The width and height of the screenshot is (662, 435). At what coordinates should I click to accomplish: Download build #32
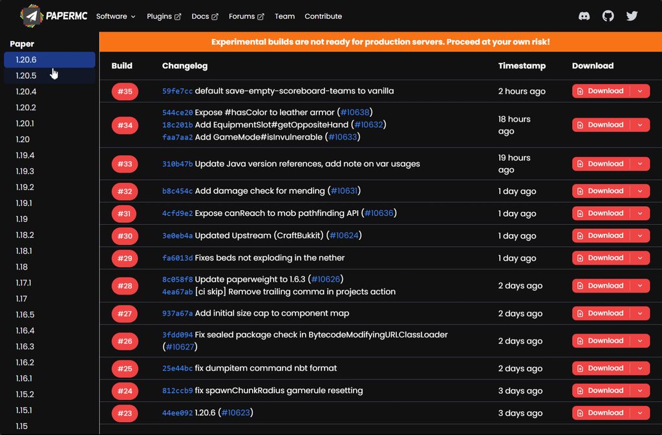(x=601, y=191)
